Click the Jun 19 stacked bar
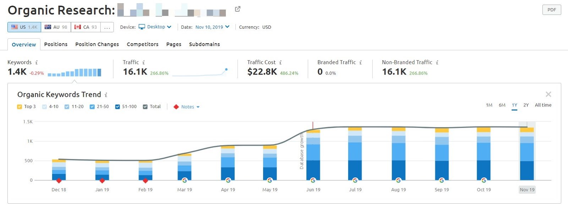Screen dimensions: 568x209 point(313,155)
